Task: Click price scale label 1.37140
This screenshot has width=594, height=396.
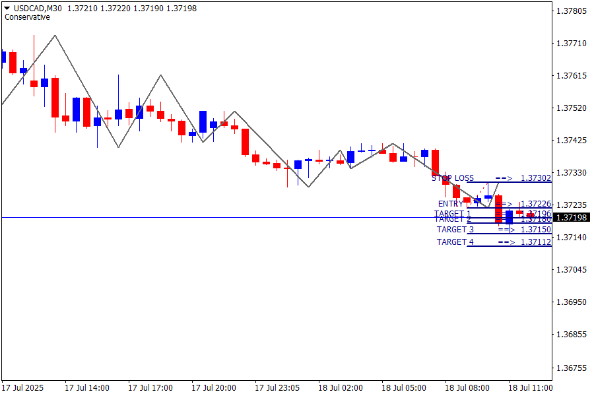Action: click(572, 237)
